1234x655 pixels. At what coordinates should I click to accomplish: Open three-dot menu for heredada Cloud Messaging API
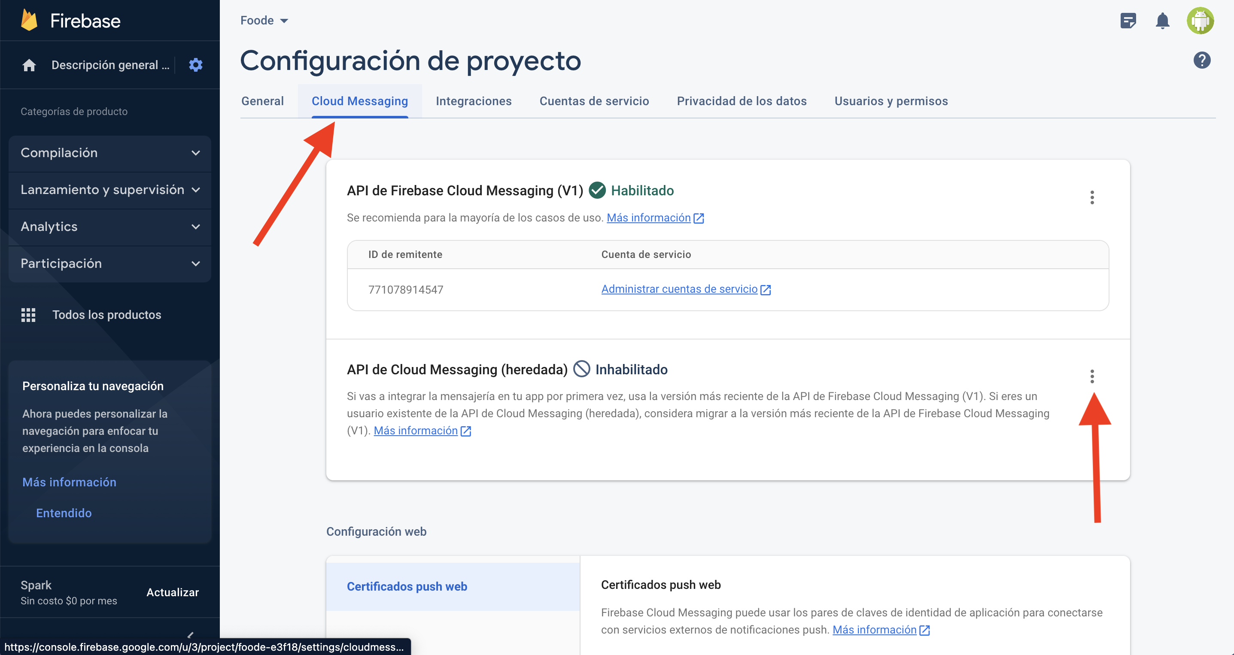pyautogui.click(x=1092, y=376)
